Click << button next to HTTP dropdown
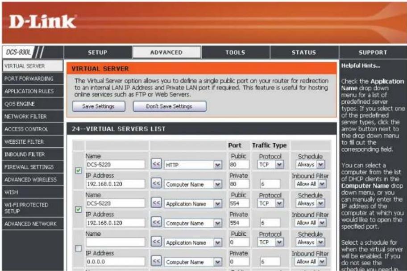Viewport: 407px width, 271px height. coord(156,164)
